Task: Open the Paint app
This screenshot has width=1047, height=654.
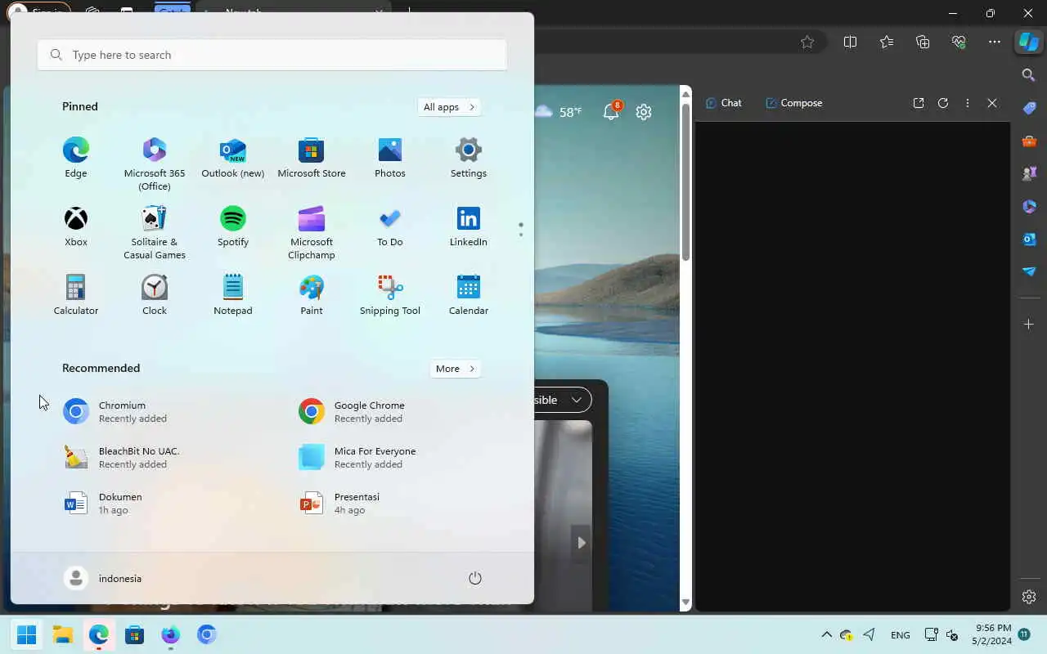Action: click(x=312, y=295)
